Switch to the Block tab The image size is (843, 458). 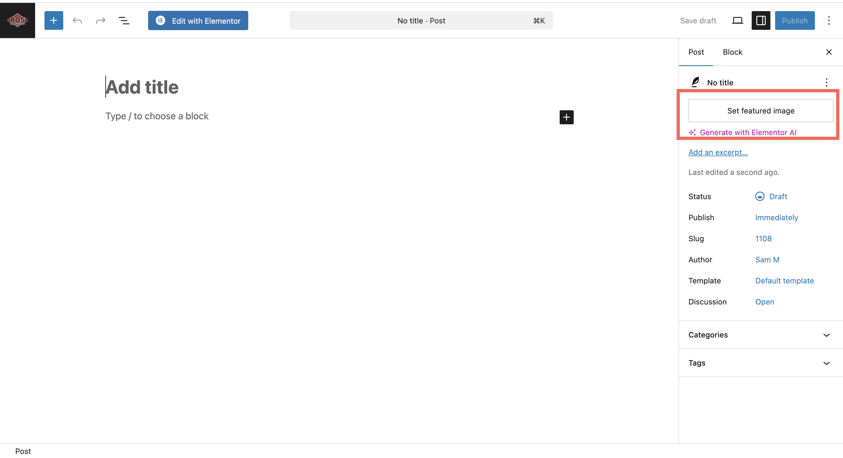click(x=732, y=52)
